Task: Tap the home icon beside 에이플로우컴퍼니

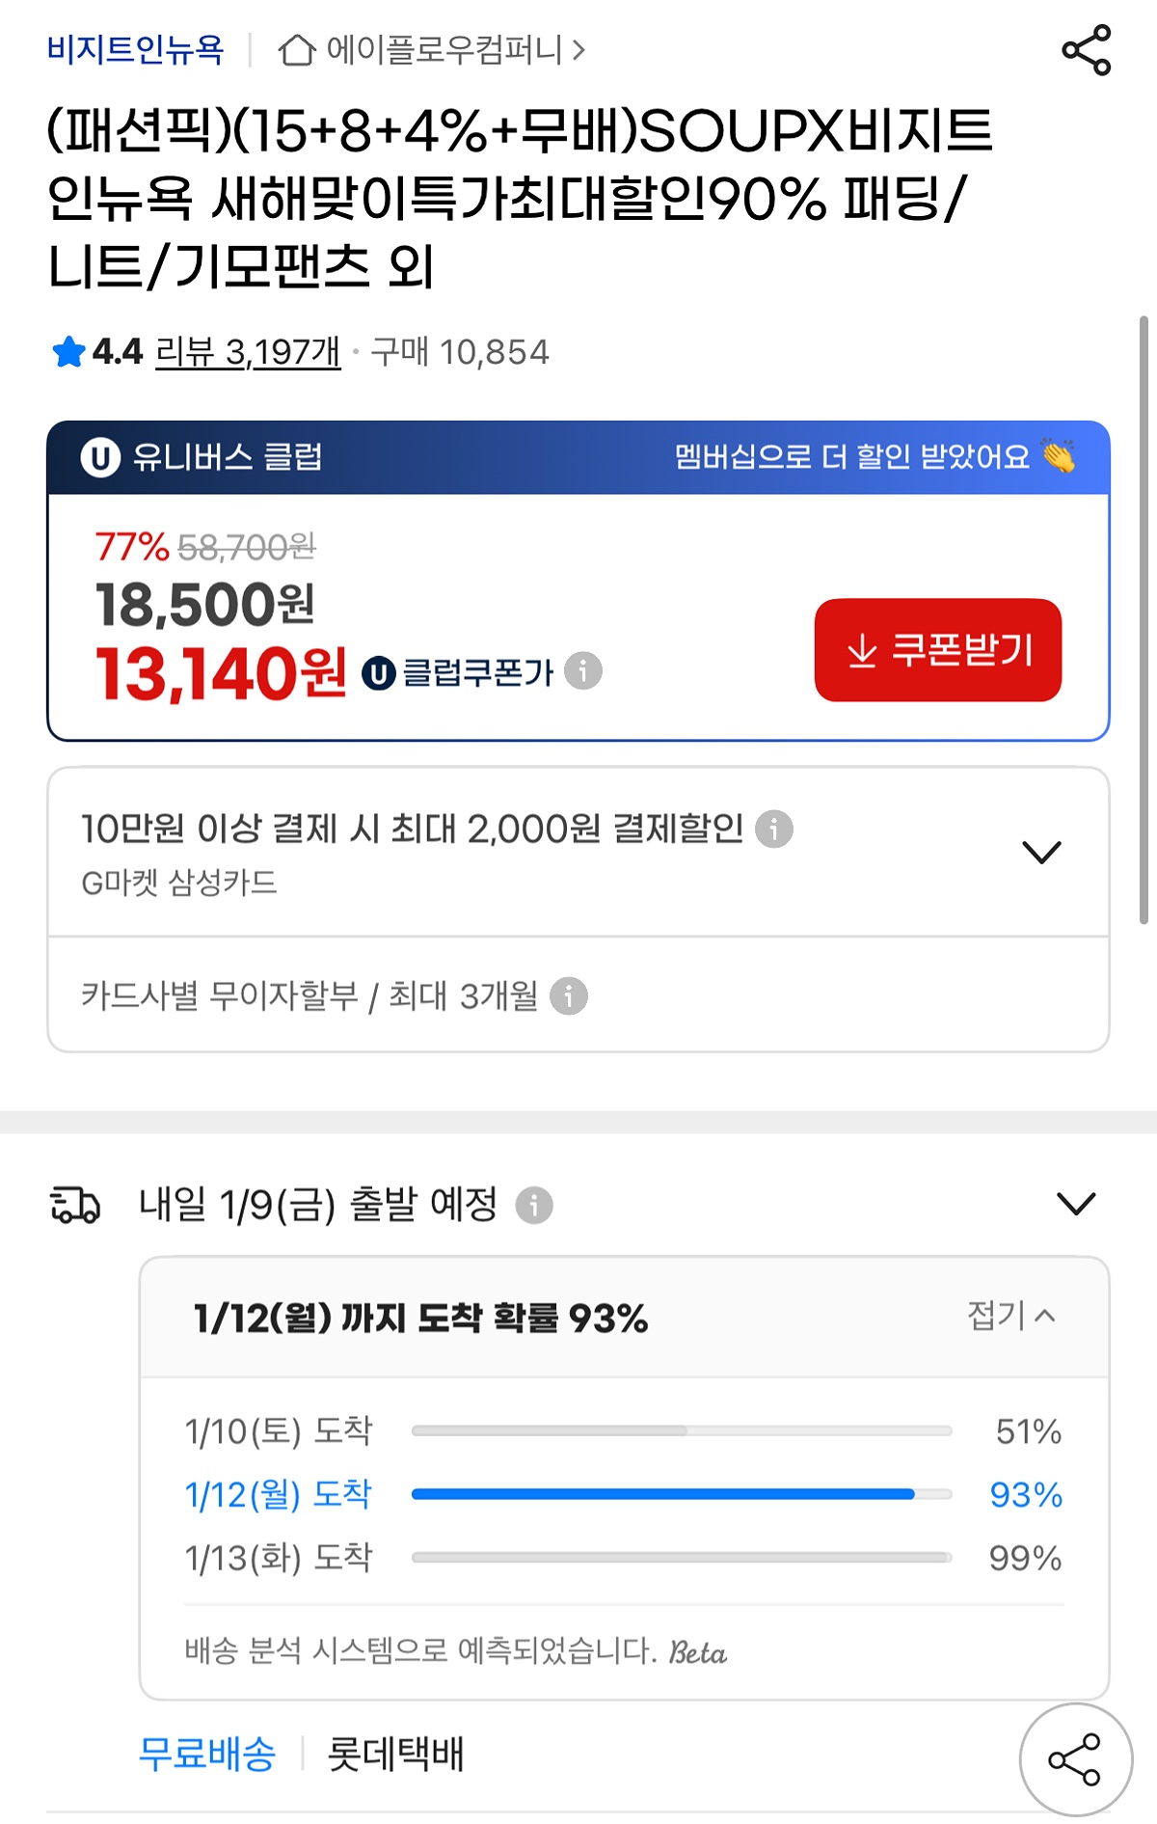Action: click(x=296, y=50)
